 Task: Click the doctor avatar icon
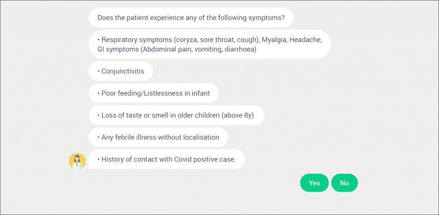pos(77,161)
